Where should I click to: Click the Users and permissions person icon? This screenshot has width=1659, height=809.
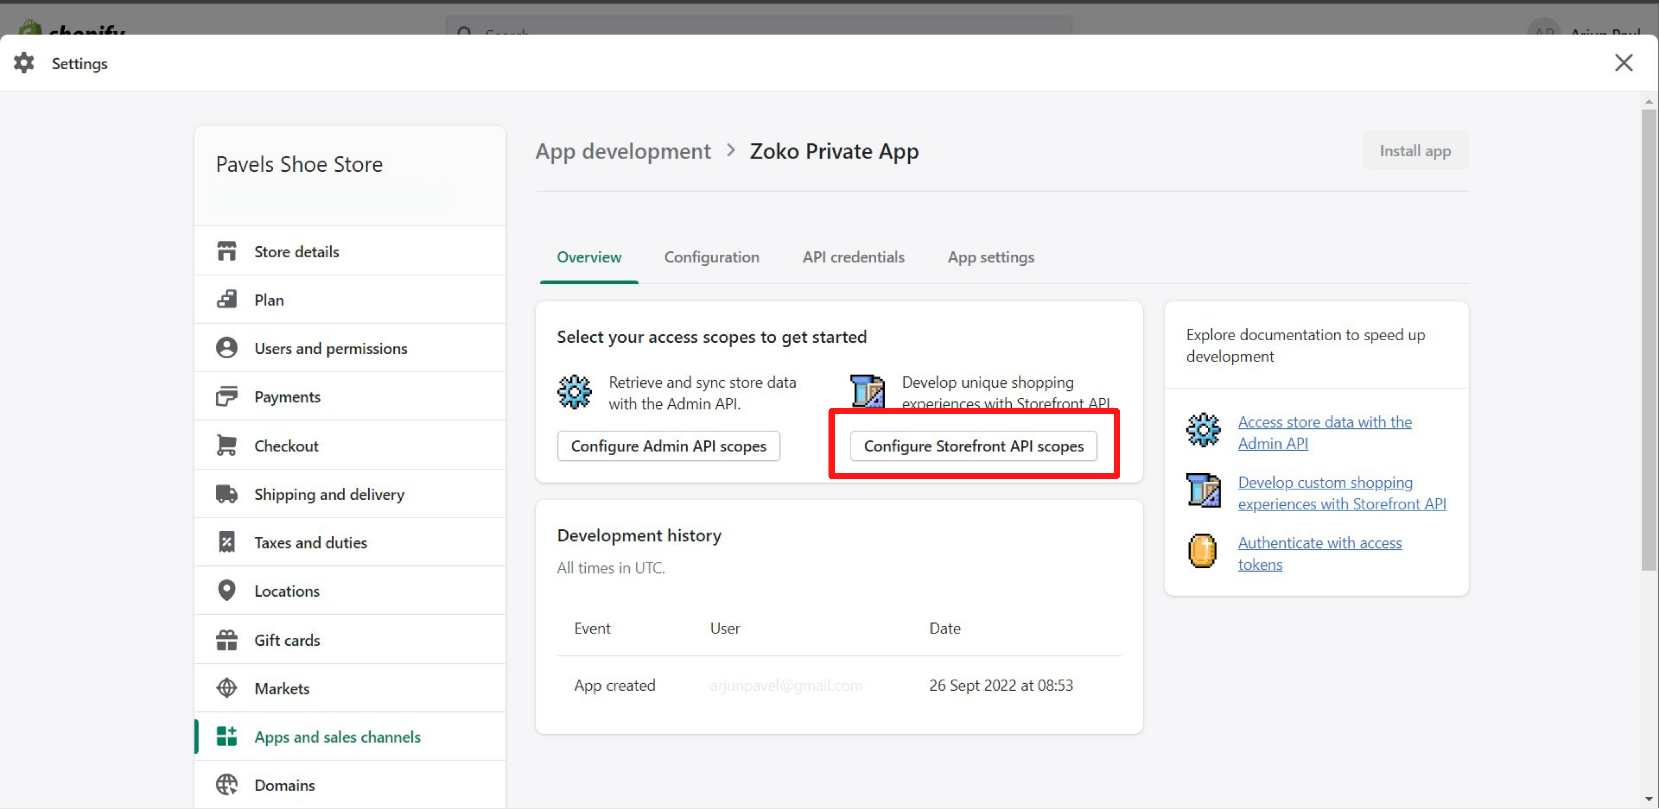[226, 348]
